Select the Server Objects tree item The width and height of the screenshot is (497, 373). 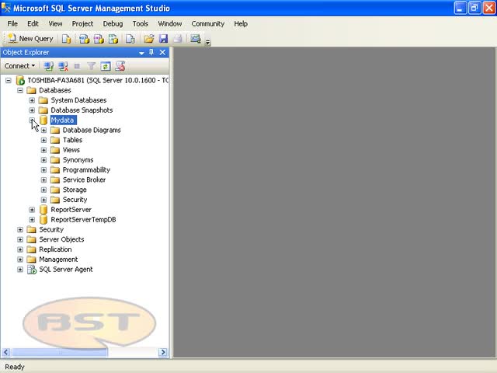[61, 239]
